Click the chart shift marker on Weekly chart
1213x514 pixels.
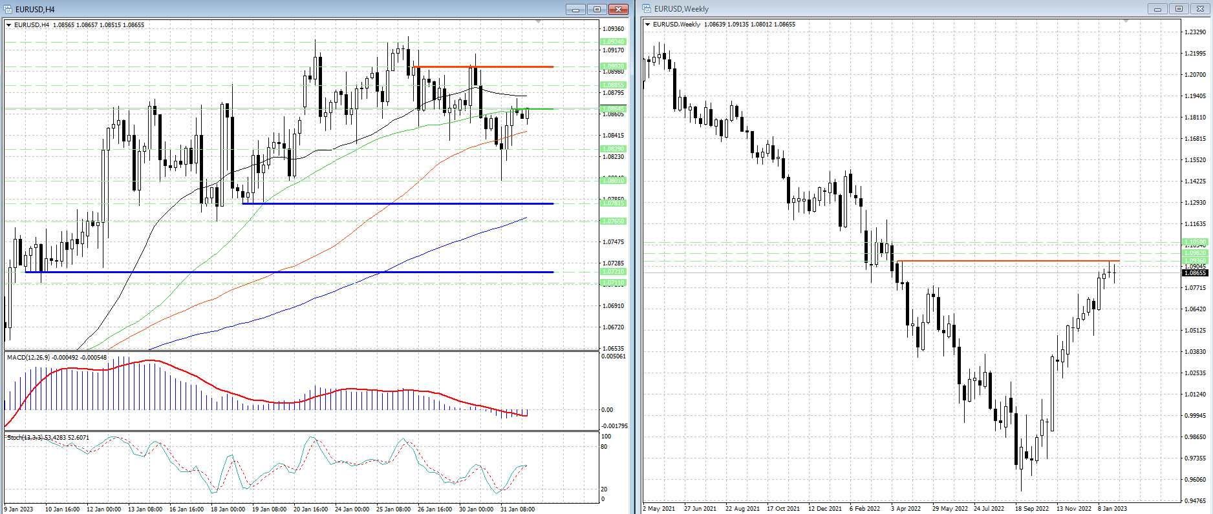[1126, 21]
